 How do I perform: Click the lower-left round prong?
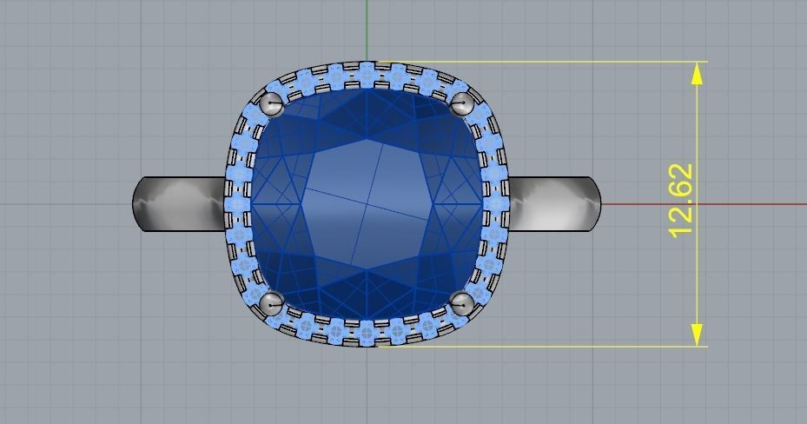(271, 303)
